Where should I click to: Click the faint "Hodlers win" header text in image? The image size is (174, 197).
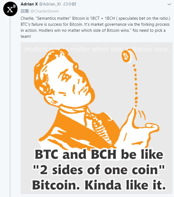[96, 49]
